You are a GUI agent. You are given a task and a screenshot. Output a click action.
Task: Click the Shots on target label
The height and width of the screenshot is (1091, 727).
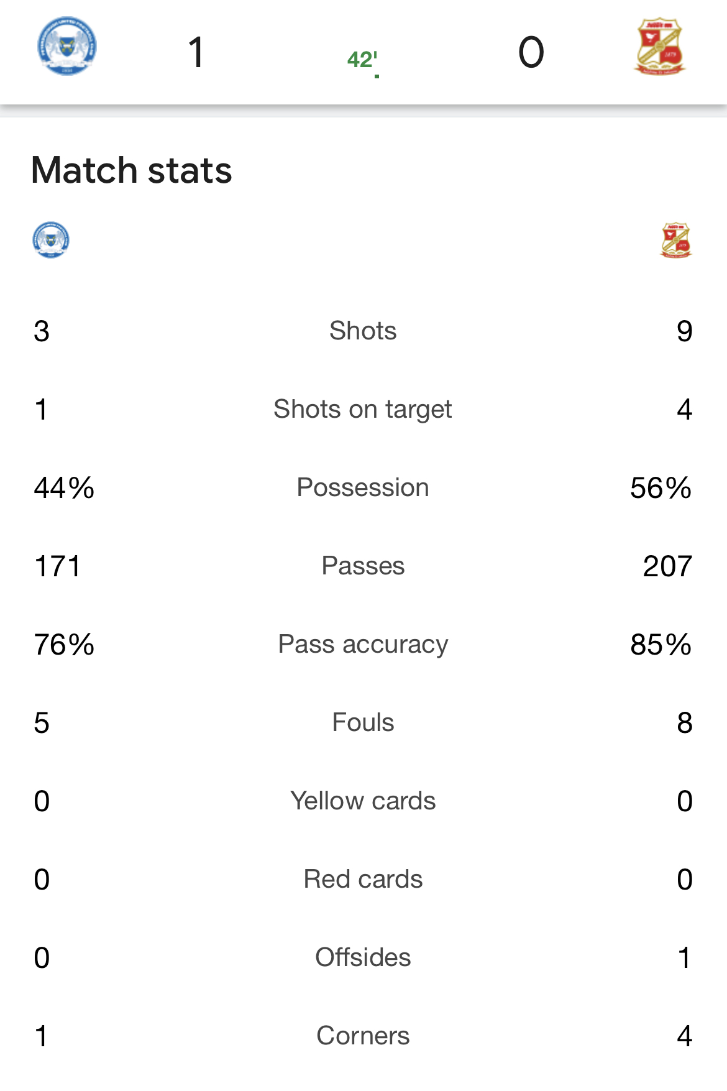363,409
